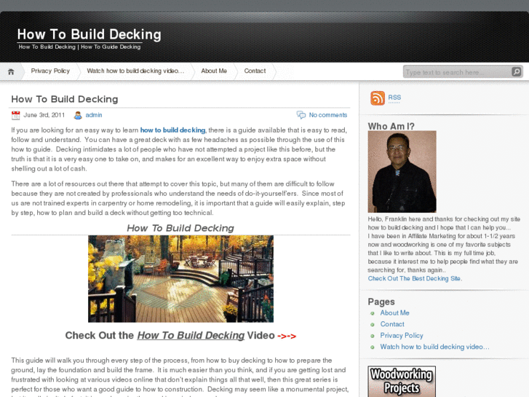Screen dimensions: 529x397
Task: Click the Who Am I? heading
Action: (x=391, y=126)
